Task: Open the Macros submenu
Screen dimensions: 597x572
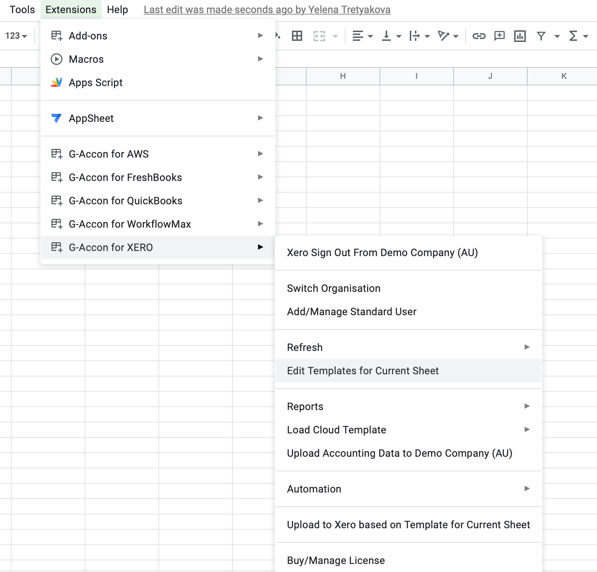Action: 158,59
